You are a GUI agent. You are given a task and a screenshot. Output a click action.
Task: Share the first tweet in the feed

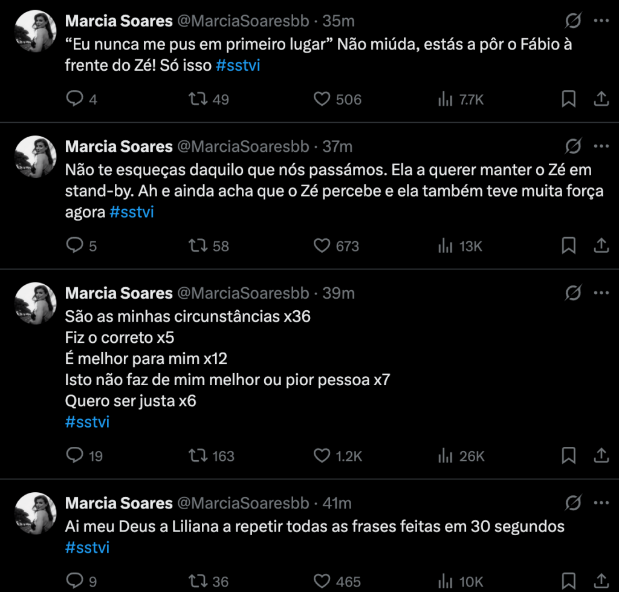click(601, 99)
